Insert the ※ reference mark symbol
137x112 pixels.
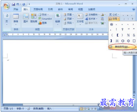click(117, 41)
